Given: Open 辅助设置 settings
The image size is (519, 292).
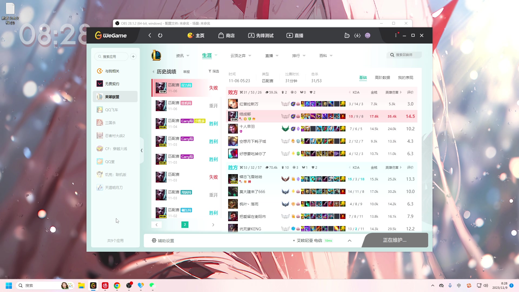Looking at the screenshot, I should (163, 241).
